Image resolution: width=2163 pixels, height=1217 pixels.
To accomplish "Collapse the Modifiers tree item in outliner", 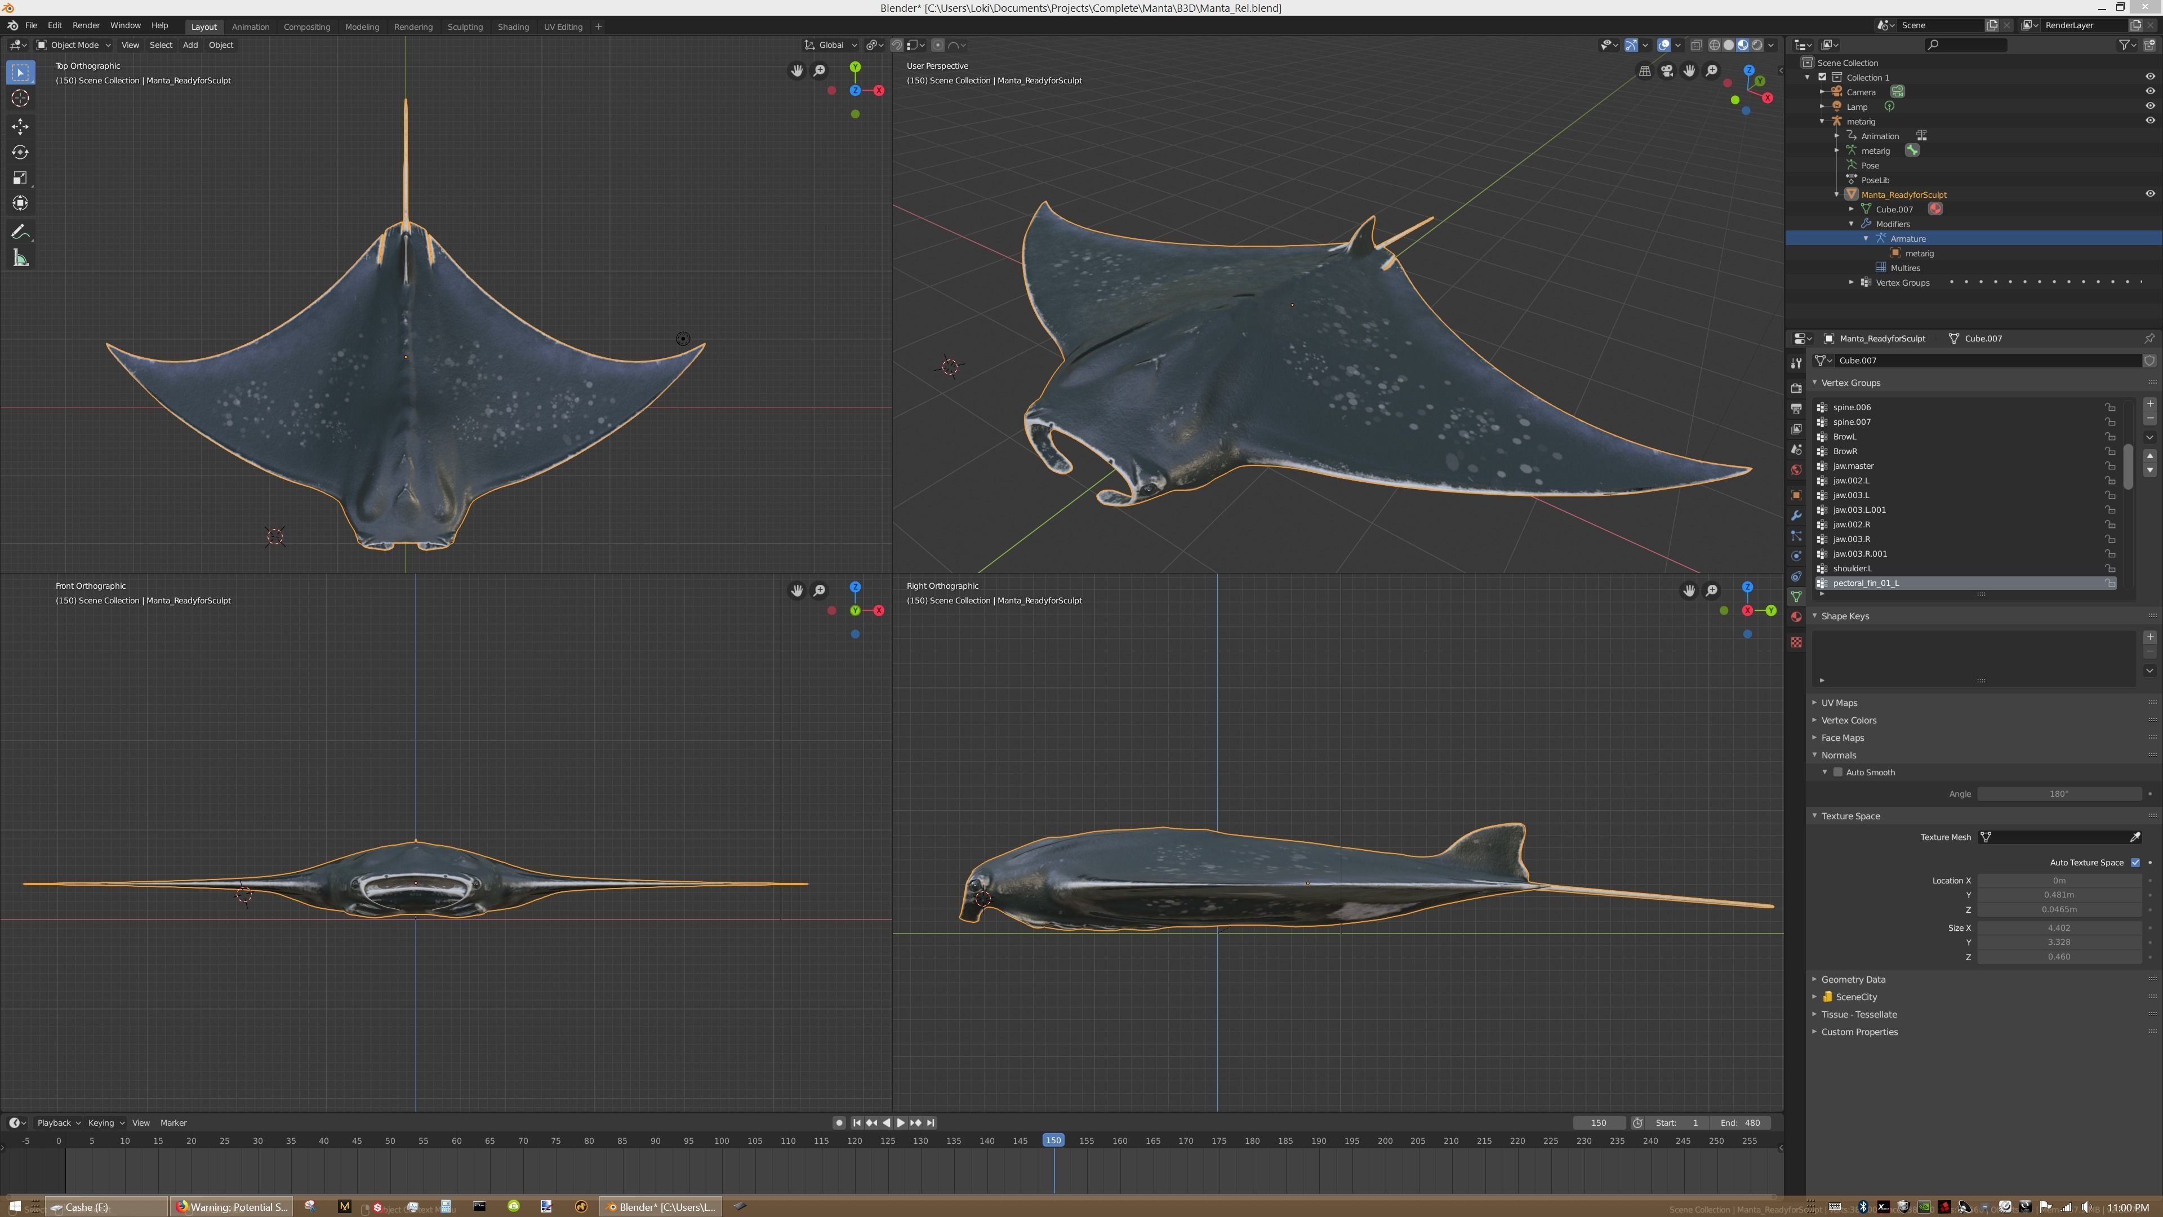I will (x=1852, y=224).
